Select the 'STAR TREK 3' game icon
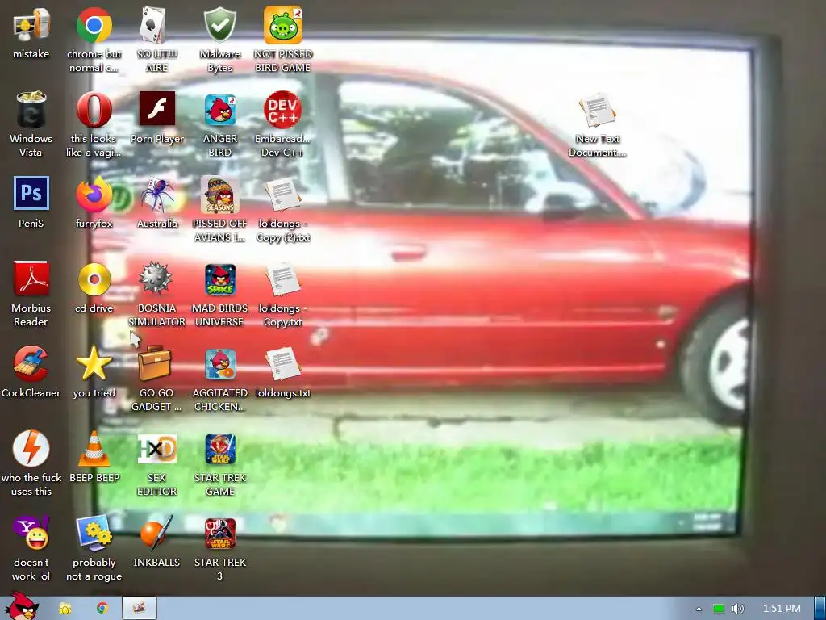Image resolution: width=826 pixels, height=620 pixels. (x=220, y=534)
